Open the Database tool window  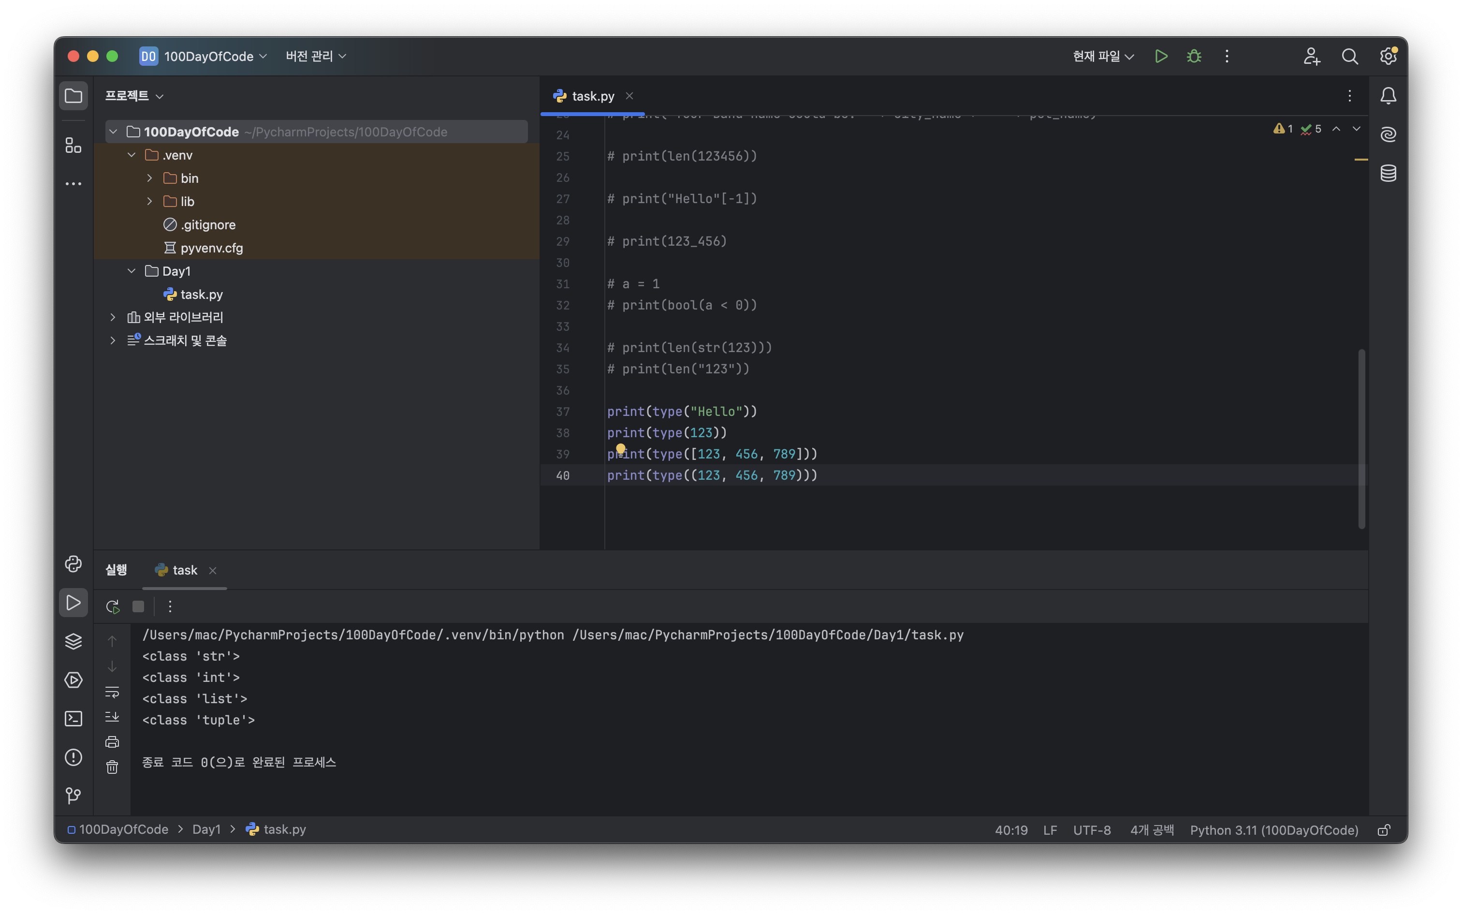pyautogui.click(x=1388, y=173)
